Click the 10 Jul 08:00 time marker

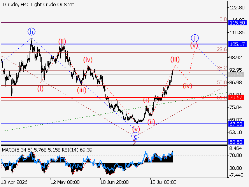(163, 182)
